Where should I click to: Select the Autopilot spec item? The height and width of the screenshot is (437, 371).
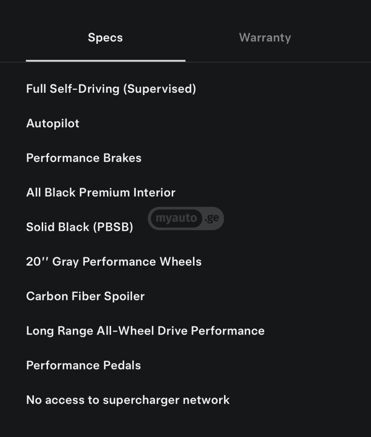[x=52, y=123]
